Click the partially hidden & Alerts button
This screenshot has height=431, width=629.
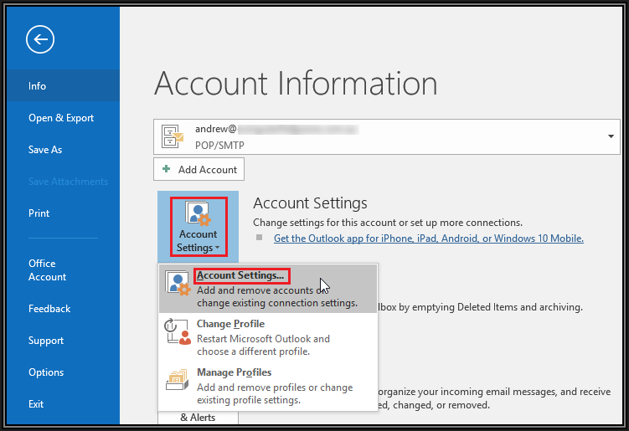(198, 418)
